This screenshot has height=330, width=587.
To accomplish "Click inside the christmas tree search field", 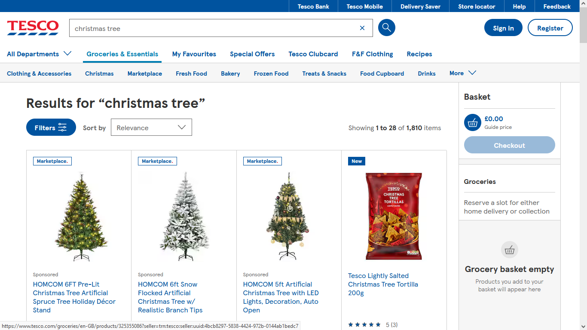I will click(213, 28).
